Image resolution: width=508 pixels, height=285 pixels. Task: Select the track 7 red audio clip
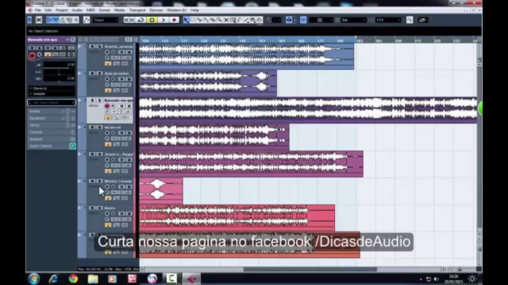[237, 218]
